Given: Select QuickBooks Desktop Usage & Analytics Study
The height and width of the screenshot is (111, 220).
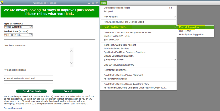Looking at the screenshot, I should (138, 84).
